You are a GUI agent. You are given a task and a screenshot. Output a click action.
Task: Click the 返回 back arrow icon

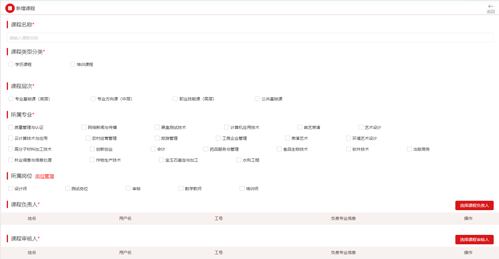coord(491,6)
